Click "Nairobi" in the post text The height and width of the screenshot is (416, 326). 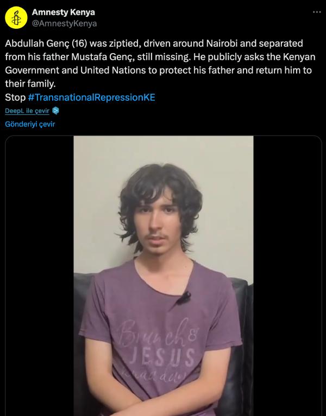click(222, 43)
